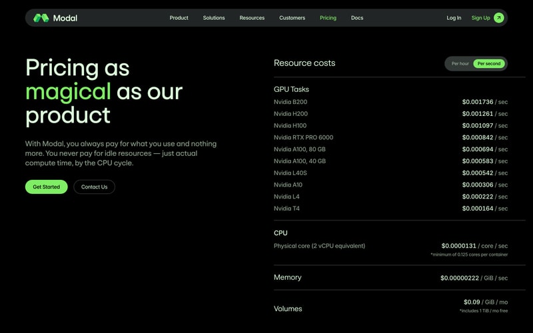Click the $0.000842 / sec price
Screen dimensions: 533x333
[x=485, y=138]
